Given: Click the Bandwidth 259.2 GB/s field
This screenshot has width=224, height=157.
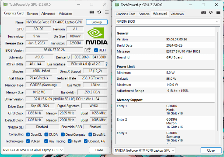Looking at the screenshot, I should pyautogui.click(x=92, y=92).
